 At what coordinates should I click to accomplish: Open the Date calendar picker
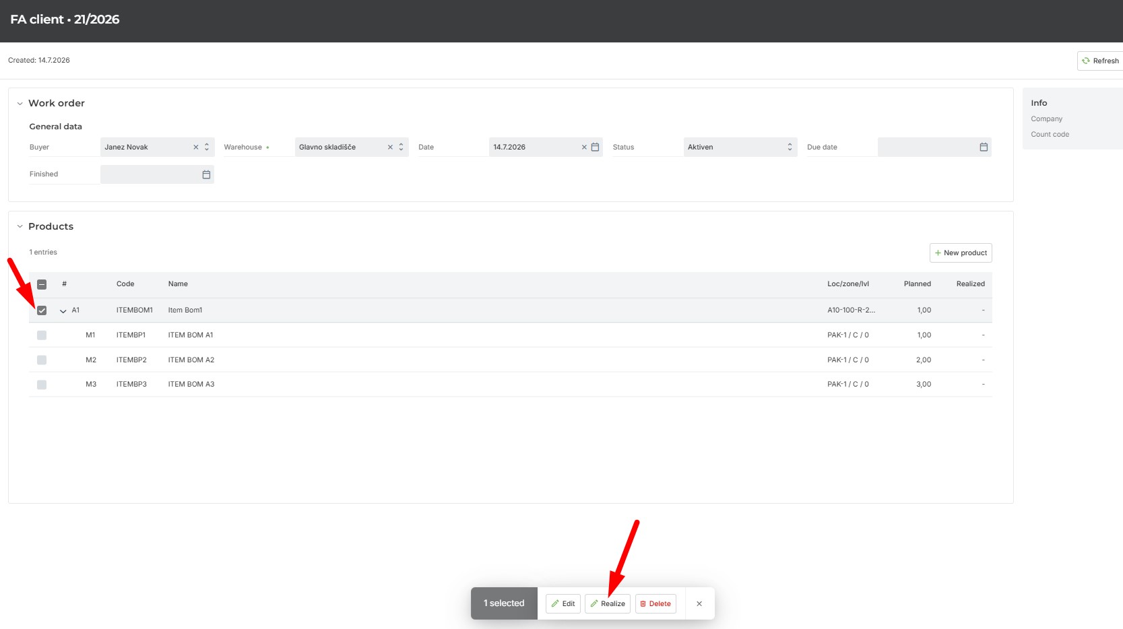(x=595, y=147)
